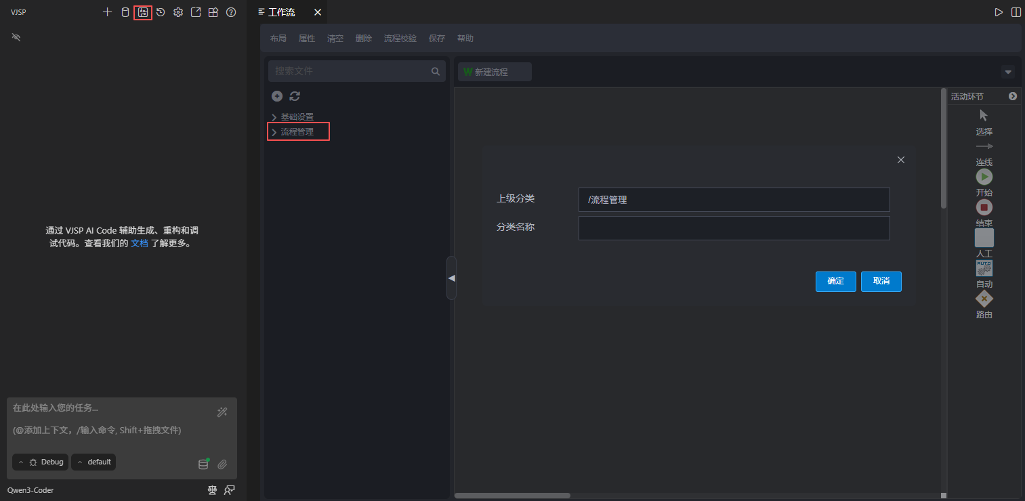Choose the 自动 automatic activity icon
Image resolution: width=1025 pixels, height=501 pixels.
pyautogui.click(x=984, y=268)
